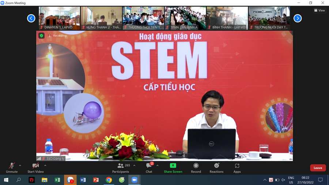Open clock showing 08:22 27/10/2022

tap(305, 180)
